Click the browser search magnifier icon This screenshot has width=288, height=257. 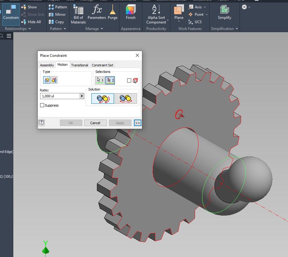pos(2,36)
